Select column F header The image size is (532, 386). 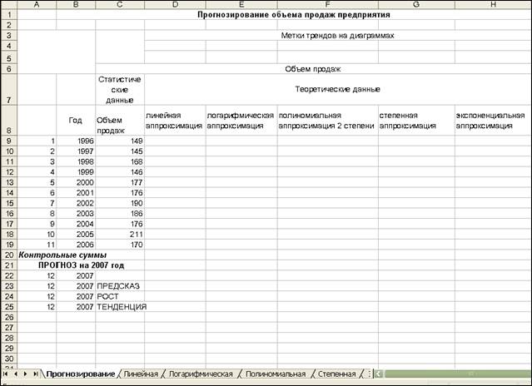coord(328,4)
